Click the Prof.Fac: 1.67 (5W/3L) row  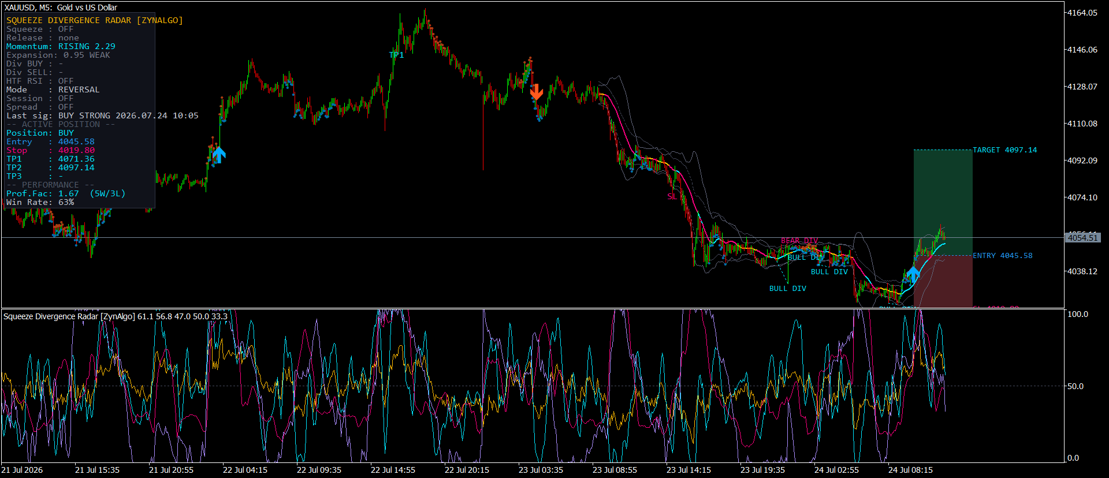[66, 193]
